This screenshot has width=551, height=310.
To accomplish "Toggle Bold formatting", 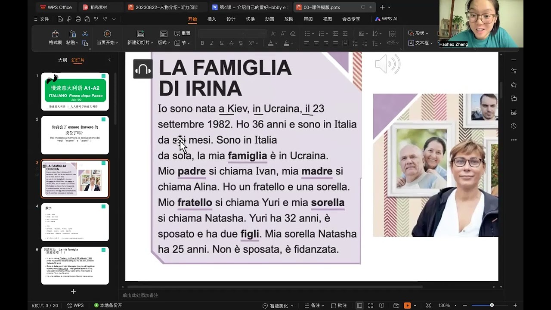I will (202, 43).
